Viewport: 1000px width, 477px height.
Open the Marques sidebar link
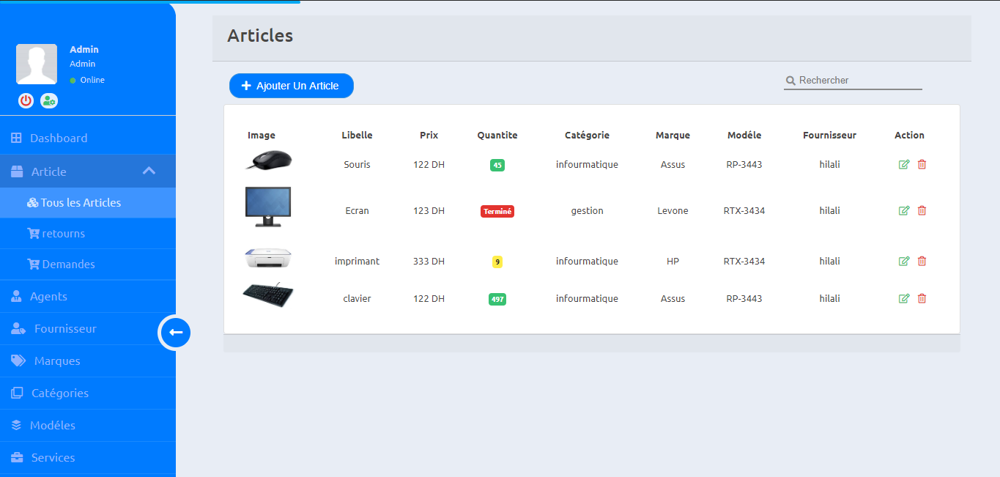coord(57,361)
